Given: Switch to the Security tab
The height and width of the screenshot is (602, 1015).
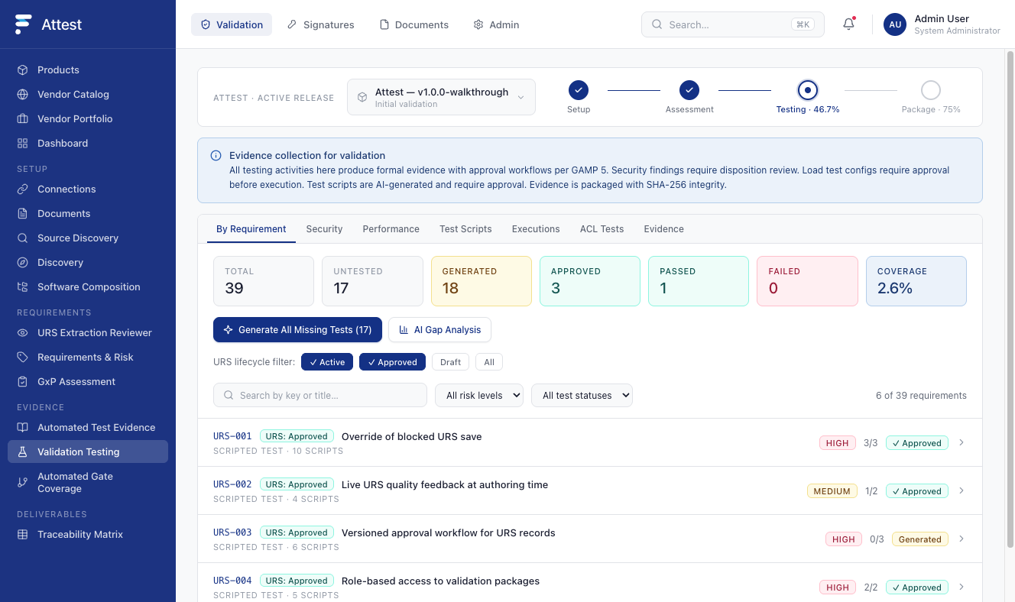Looking at the screenshot, I should tap(324, 228).
